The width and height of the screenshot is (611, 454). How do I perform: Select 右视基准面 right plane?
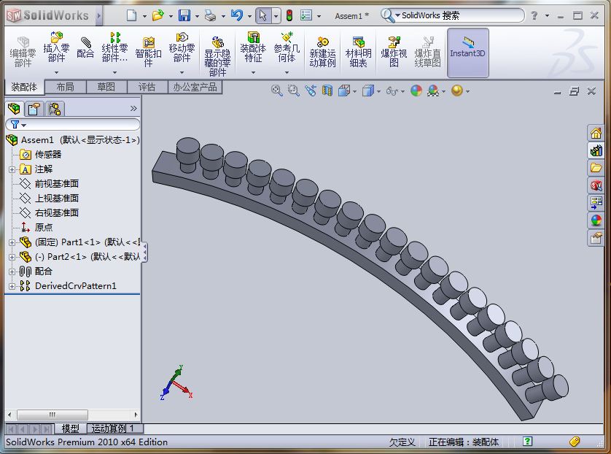[57, 213]
